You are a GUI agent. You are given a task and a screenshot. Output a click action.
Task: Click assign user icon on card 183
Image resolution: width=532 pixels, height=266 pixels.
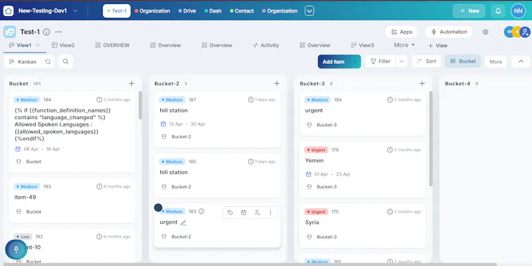(257, 212)
